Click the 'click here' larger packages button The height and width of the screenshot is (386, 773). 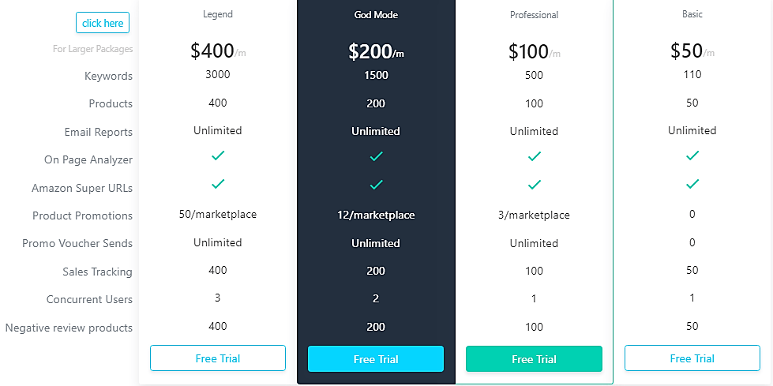[103, 23]
